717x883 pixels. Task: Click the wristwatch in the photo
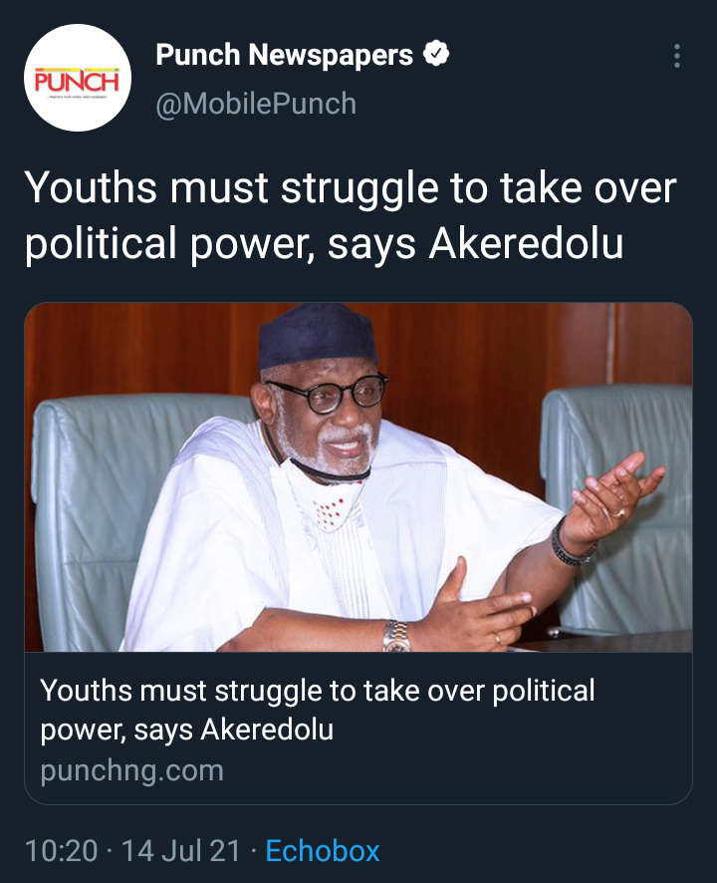[396, 635]
